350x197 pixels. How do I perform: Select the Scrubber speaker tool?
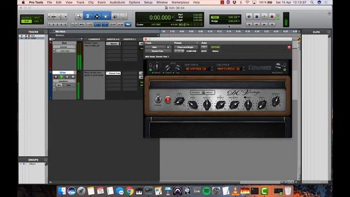coord(115,16)
